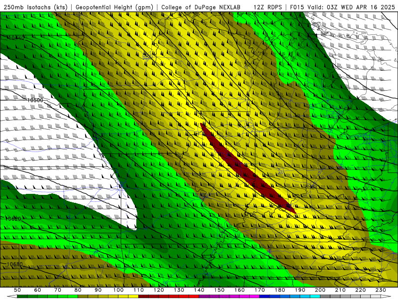The height and width of the screenshot is (299, 398).
Task: Click the '250mb Isotachs (kts)' title text
Action: pos(35,7)
